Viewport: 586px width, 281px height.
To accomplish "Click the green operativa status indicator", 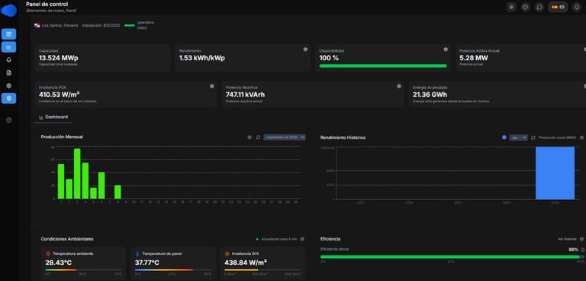I will (129, 25).
